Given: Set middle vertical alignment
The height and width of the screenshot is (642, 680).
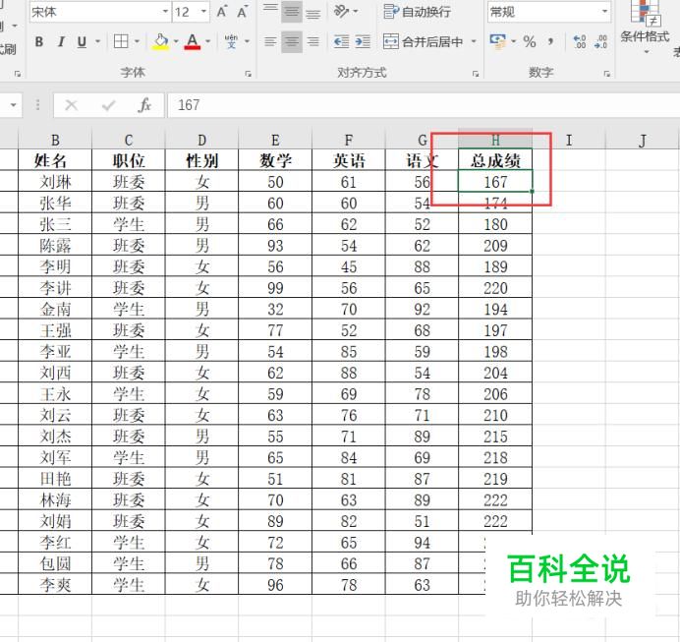Looking at the screenshot, I should coord(292,12).
